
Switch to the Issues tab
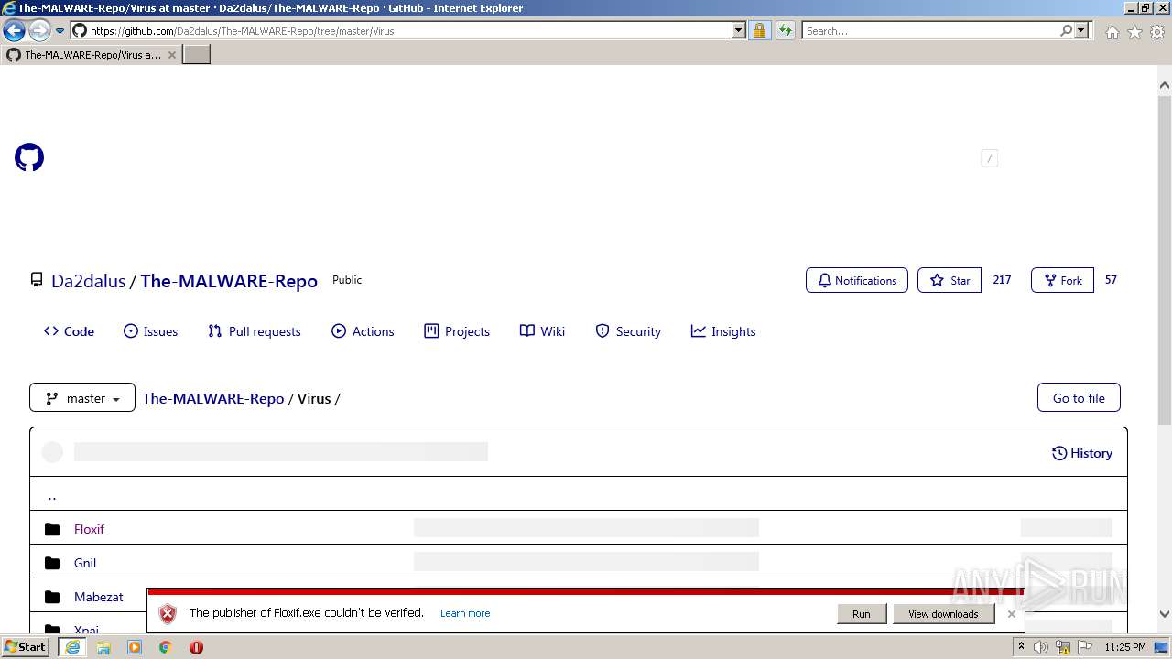[151, 331]
